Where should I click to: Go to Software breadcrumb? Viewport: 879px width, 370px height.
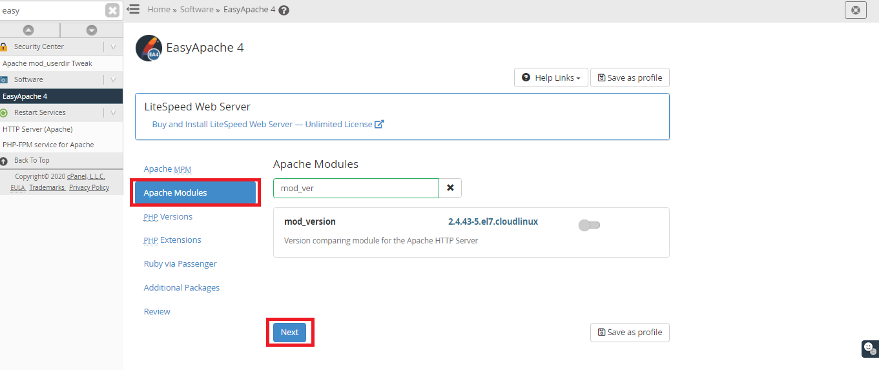[x=197, y=10]
